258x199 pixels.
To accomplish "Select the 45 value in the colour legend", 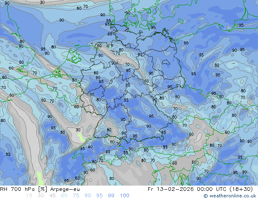I will [52, 196].
